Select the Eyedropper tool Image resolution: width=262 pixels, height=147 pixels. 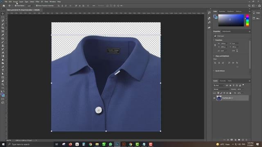[3, 35]
